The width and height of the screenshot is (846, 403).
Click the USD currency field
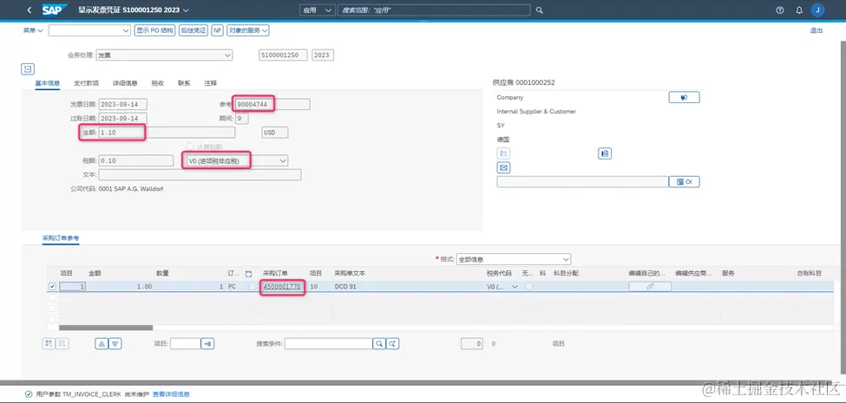pyautogui.click(x=275, y=133)
